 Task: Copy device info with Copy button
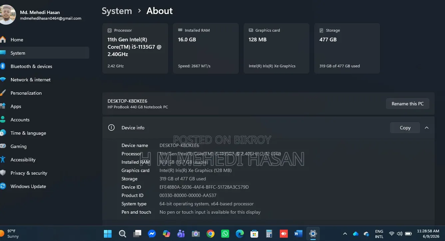pyautogui.click(x=405, y=128)
